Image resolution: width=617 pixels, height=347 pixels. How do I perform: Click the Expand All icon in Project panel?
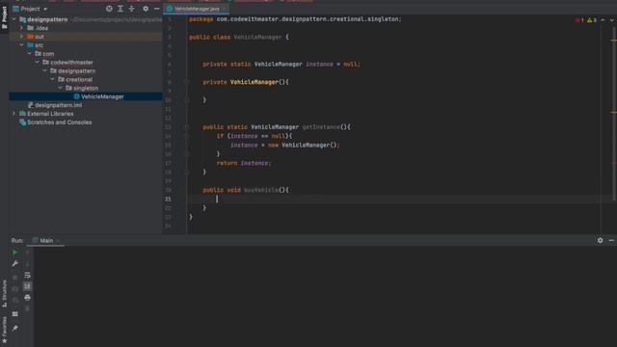tap(121, 9)
